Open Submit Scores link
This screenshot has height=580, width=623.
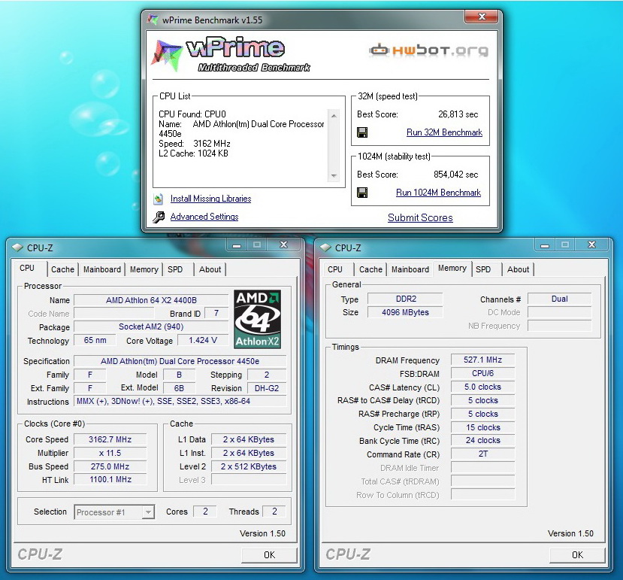[x=420, y=217]
